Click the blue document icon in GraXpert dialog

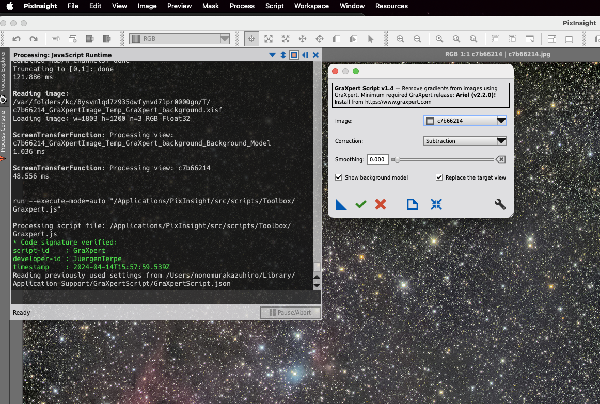point(412,204)
